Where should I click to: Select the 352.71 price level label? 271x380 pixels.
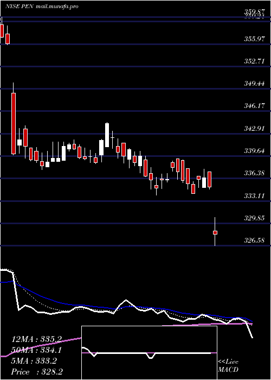pyautogui.click(x=254, y=61)
